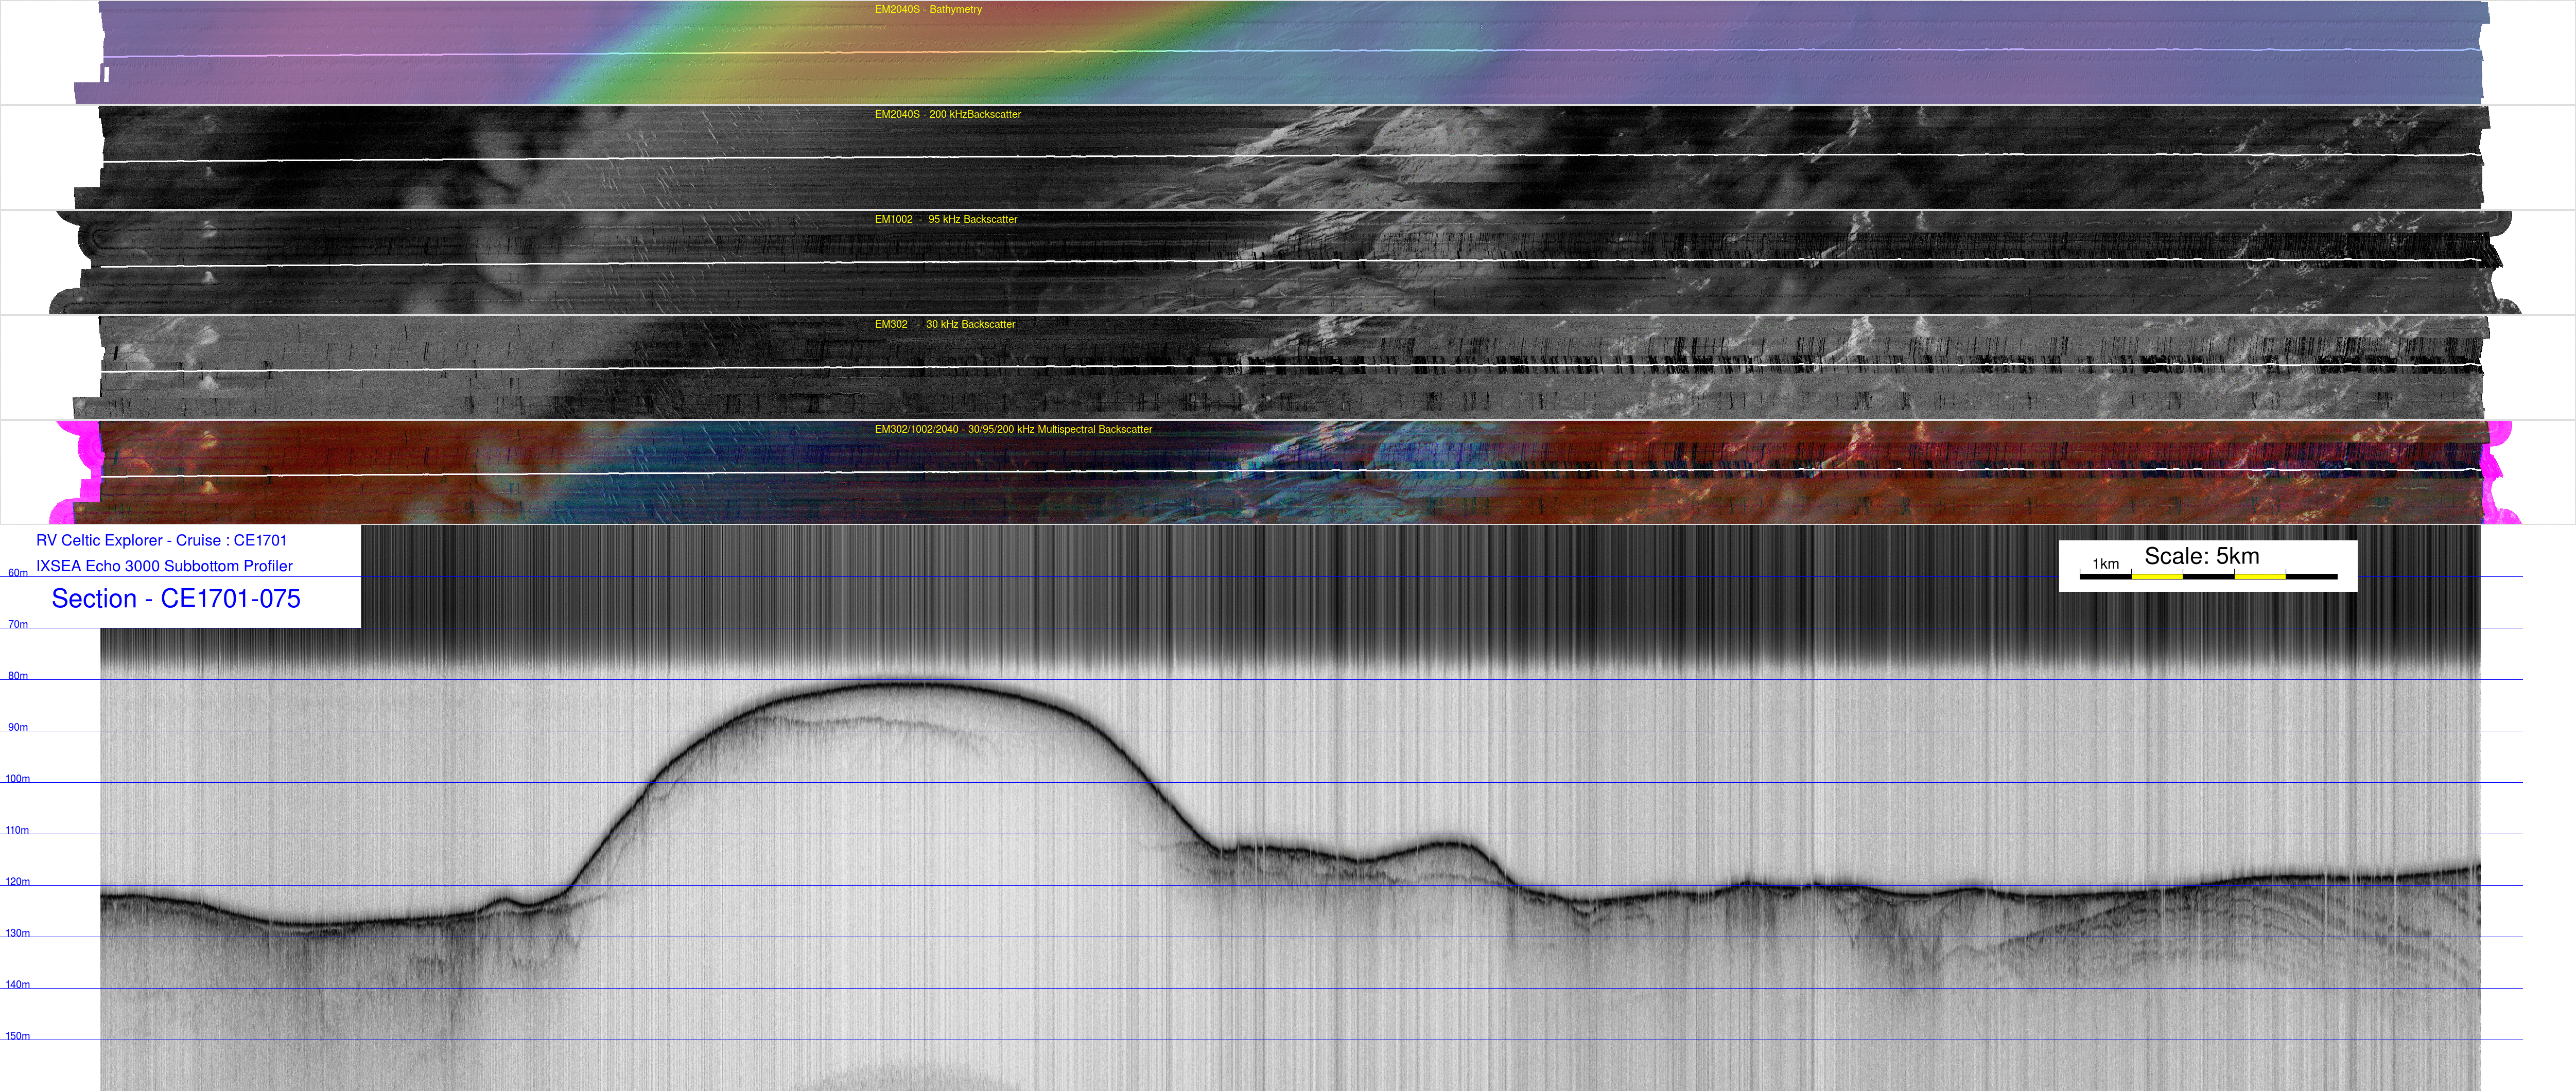Click the EM1002 95 kHz Backscatter label
The image size is (2576, 1091).
click(x=945, y=219)
